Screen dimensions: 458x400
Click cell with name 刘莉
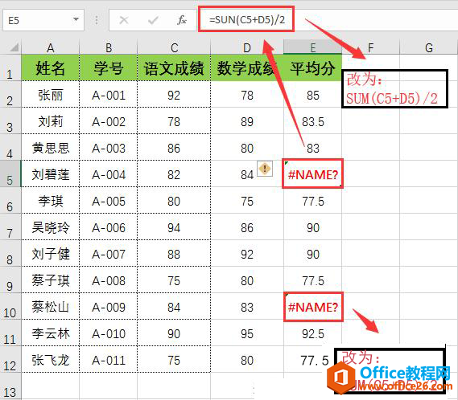[x=50, y=121]
